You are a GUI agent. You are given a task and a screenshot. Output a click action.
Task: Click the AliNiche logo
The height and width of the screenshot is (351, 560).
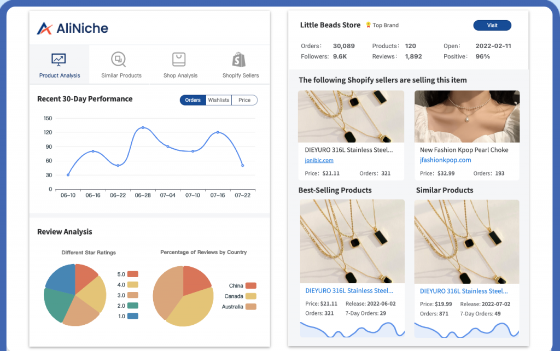click(73, 28)
